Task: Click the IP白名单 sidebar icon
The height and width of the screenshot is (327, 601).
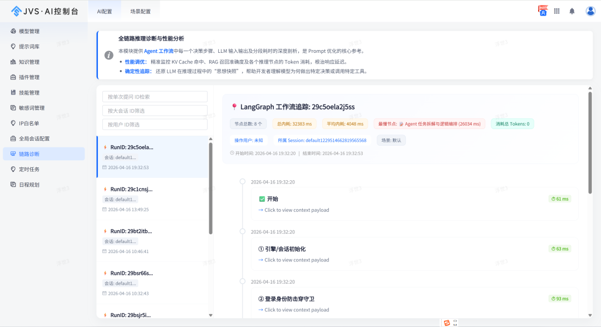Action: tap(13, 123)
